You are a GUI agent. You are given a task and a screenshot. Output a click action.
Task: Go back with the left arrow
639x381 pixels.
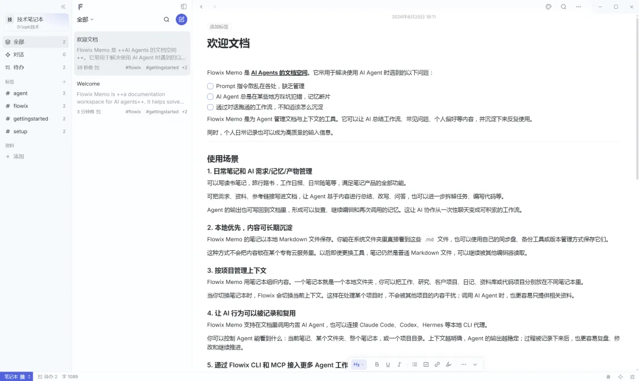tap(201, 7)
